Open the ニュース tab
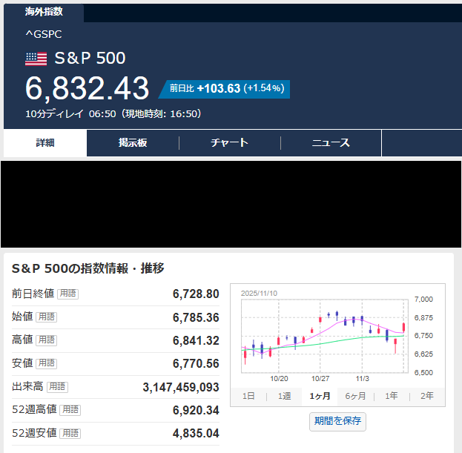Viewport: 462px width, 453px height. click(x=331, y=143)
